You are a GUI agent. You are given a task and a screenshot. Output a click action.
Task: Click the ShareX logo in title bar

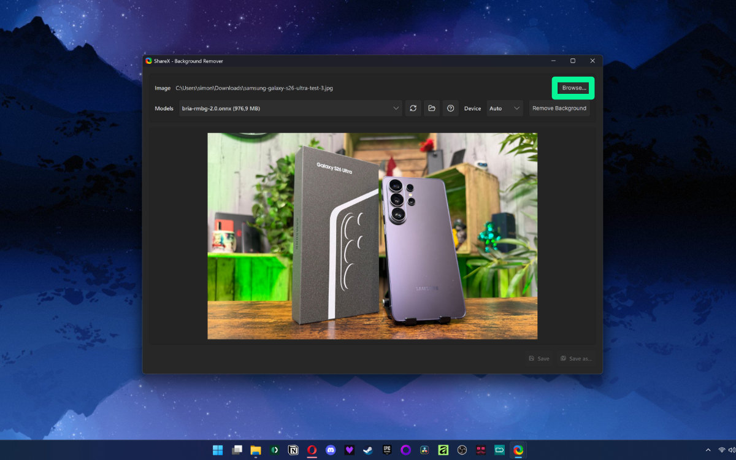pyautogui.click(x=148, y=61)
